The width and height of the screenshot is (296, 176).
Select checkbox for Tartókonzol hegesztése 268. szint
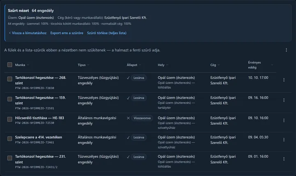[x=9, y=79]
